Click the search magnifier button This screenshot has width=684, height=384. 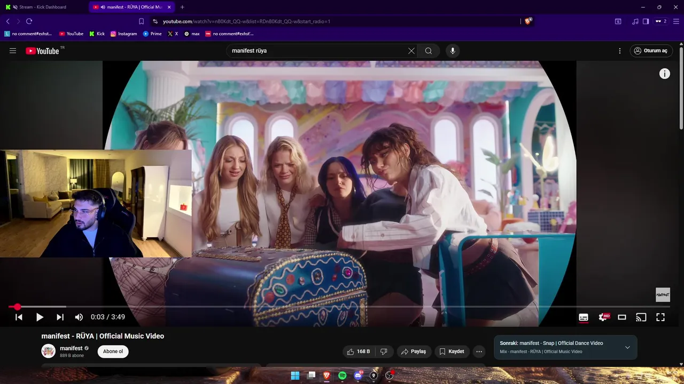coord(429,51)
